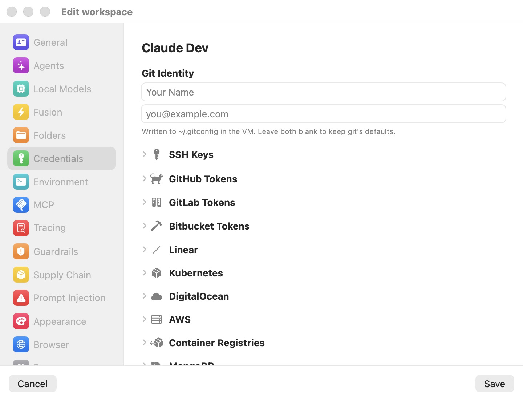523x401 pixels.
Task: Click the Fusion lightning bolt icon
Action: [x=21, y=112]
